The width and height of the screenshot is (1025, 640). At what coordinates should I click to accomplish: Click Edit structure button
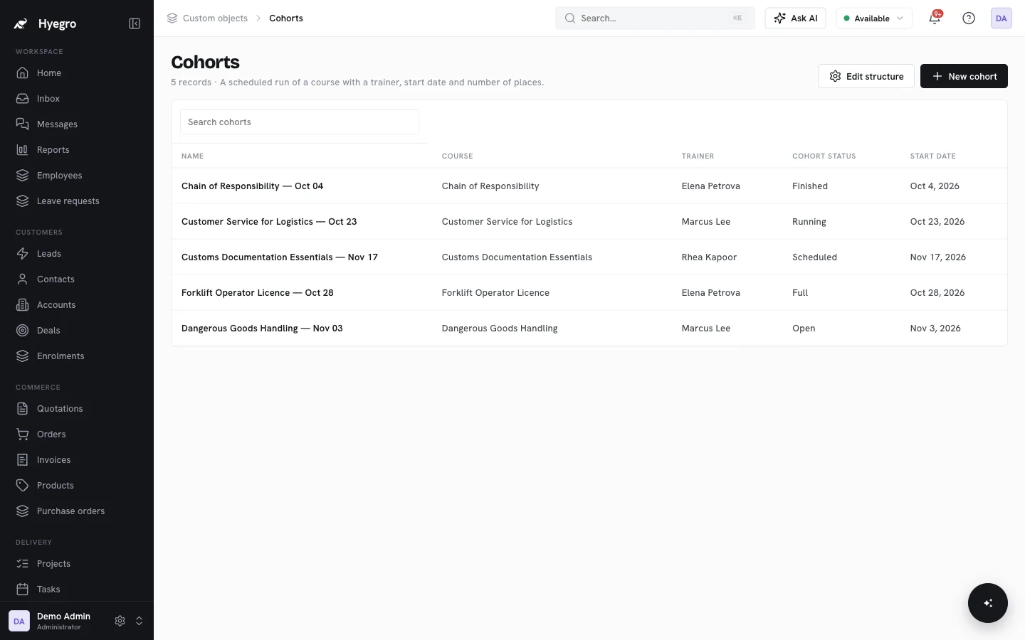click(x=866, y=76)
